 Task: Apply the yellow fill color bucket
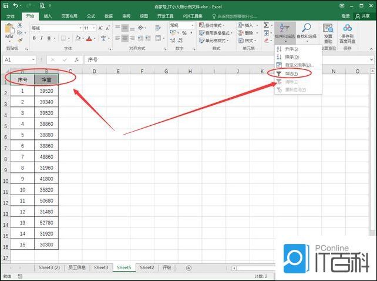point(78,38)
